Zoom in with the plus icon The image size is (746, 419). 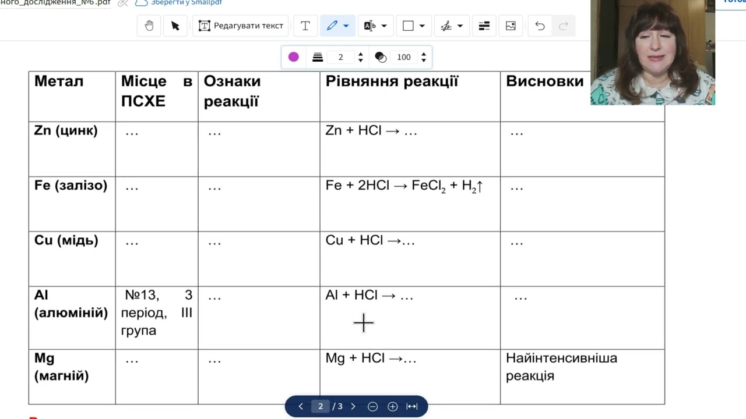[393, 406]
